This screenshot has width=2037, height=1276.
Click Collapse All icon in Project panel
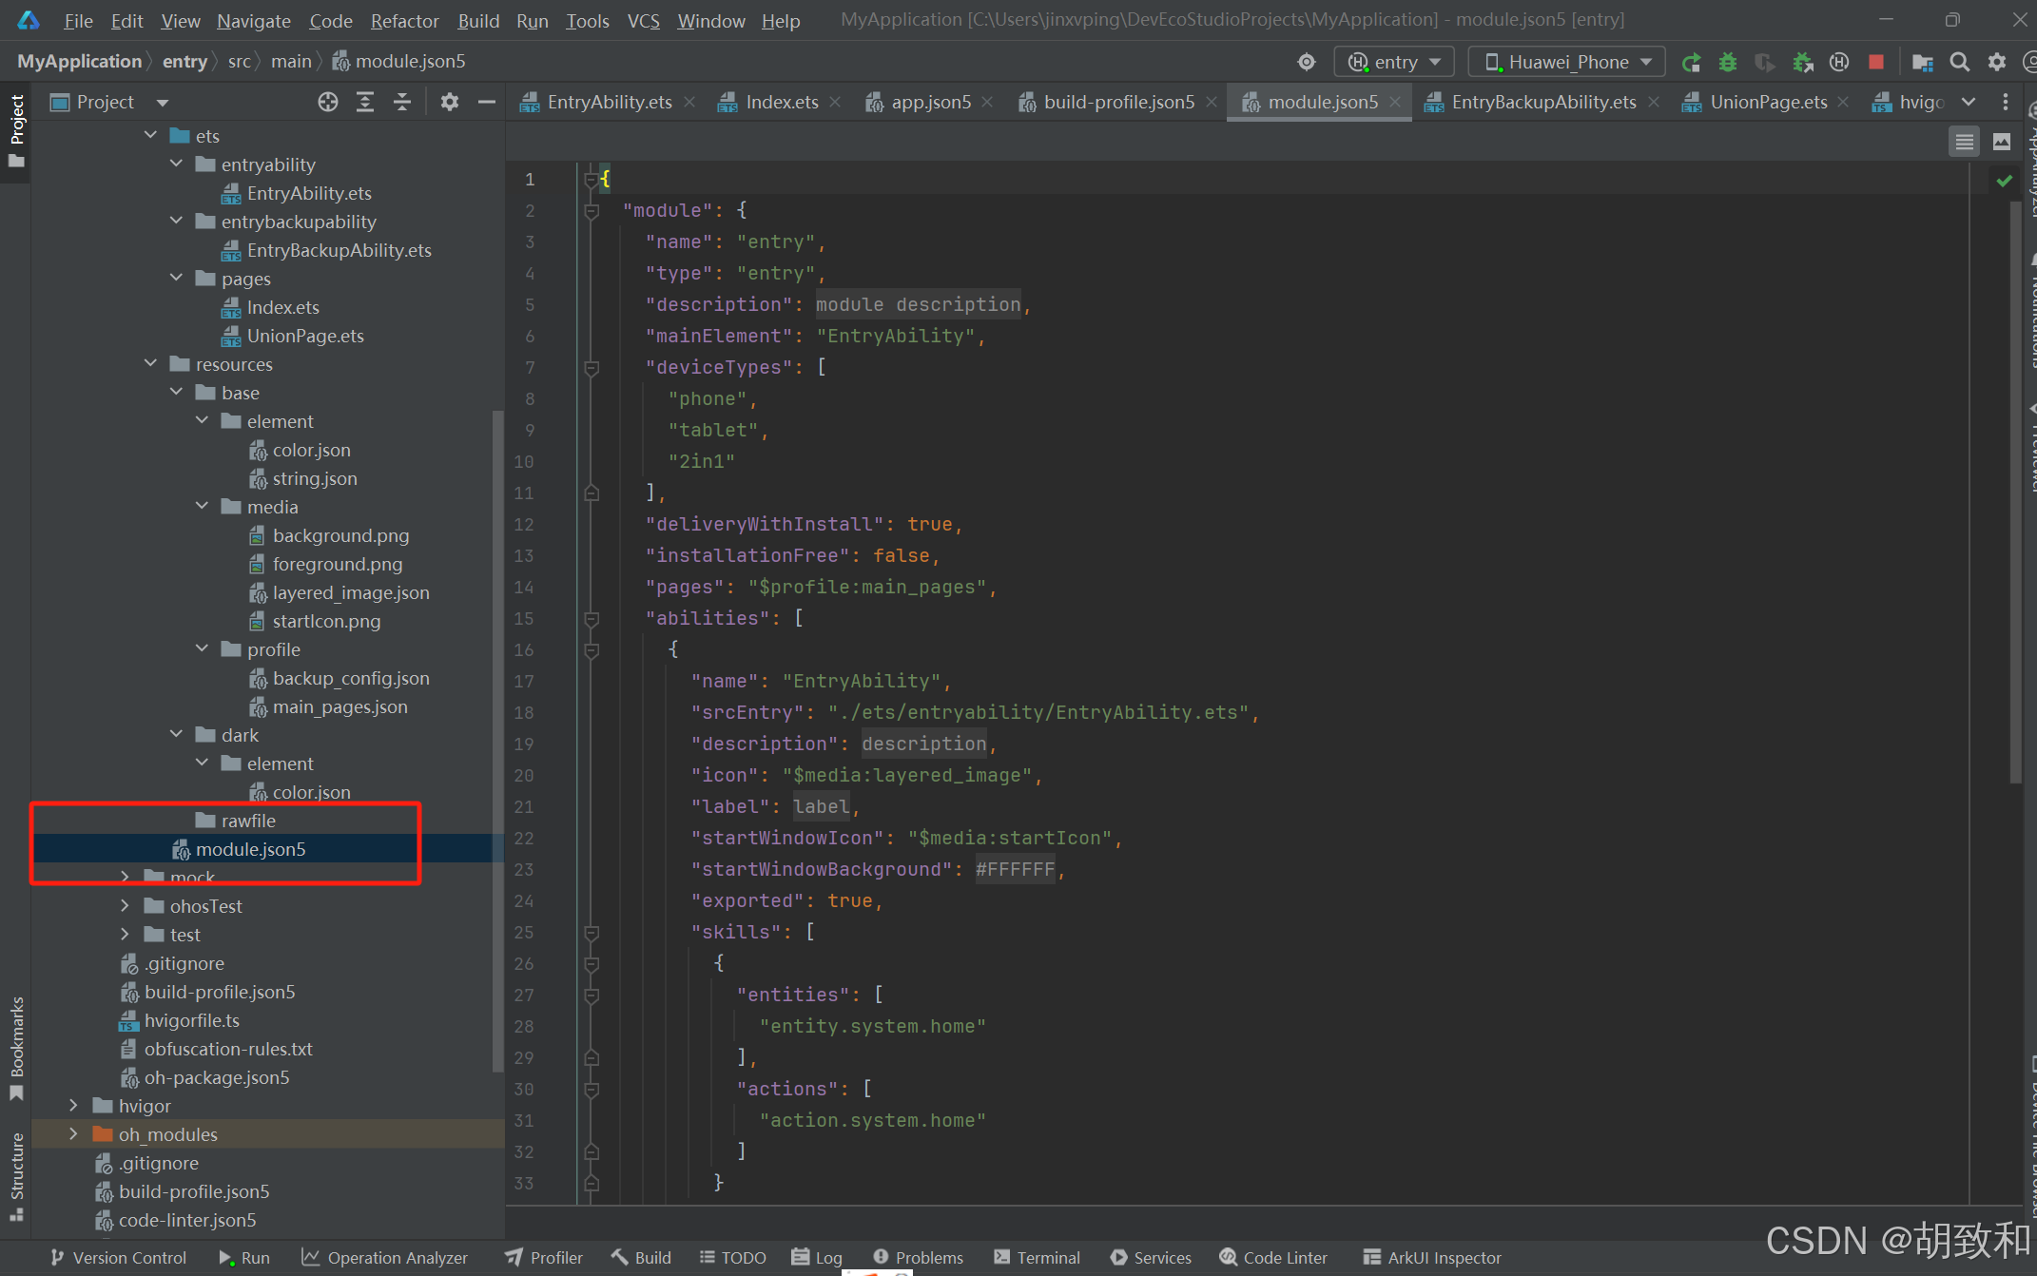(x=402, y=102)
